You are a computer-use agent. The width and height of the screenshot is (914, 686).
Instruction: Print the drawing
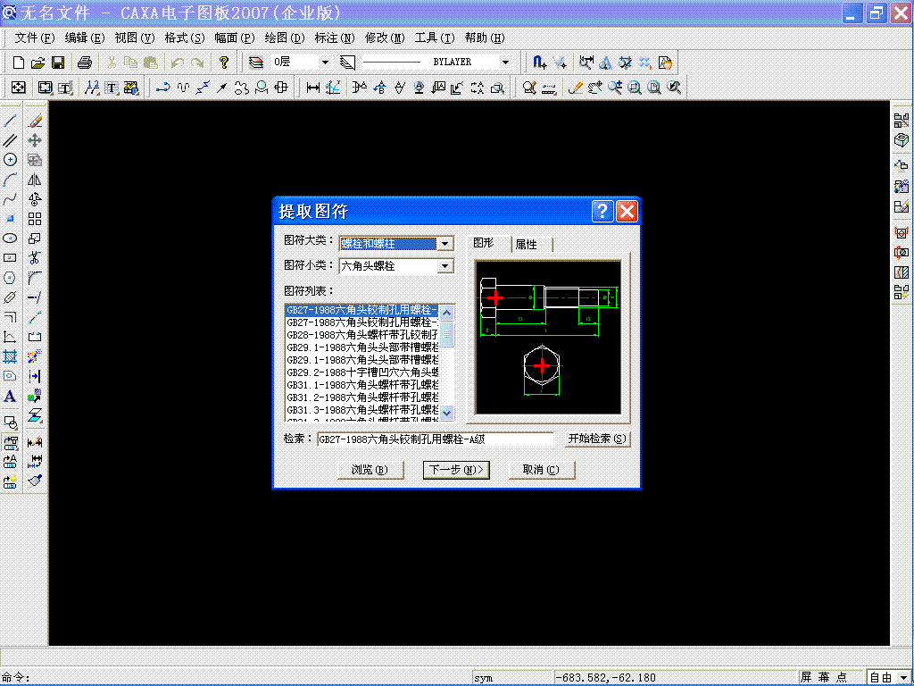(85, 62)
